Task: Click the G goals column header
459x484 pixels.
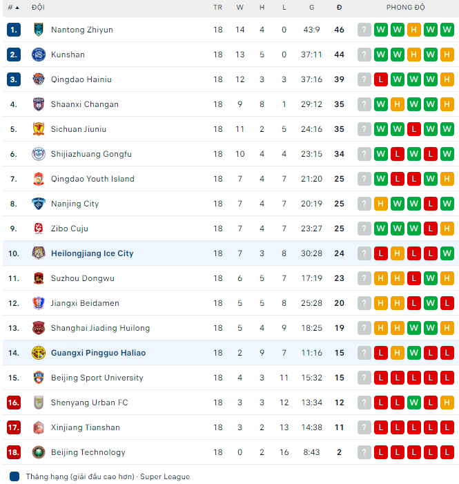Action: click(311, 7)
